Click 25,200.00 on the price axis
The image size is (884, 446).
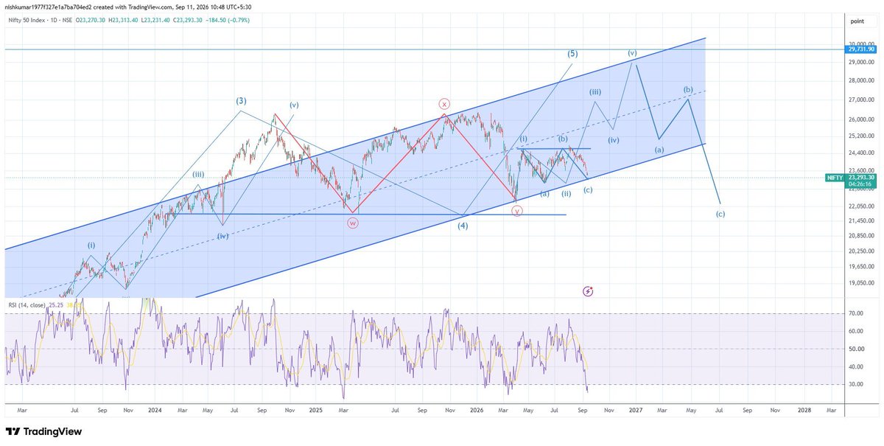(862, 136)
